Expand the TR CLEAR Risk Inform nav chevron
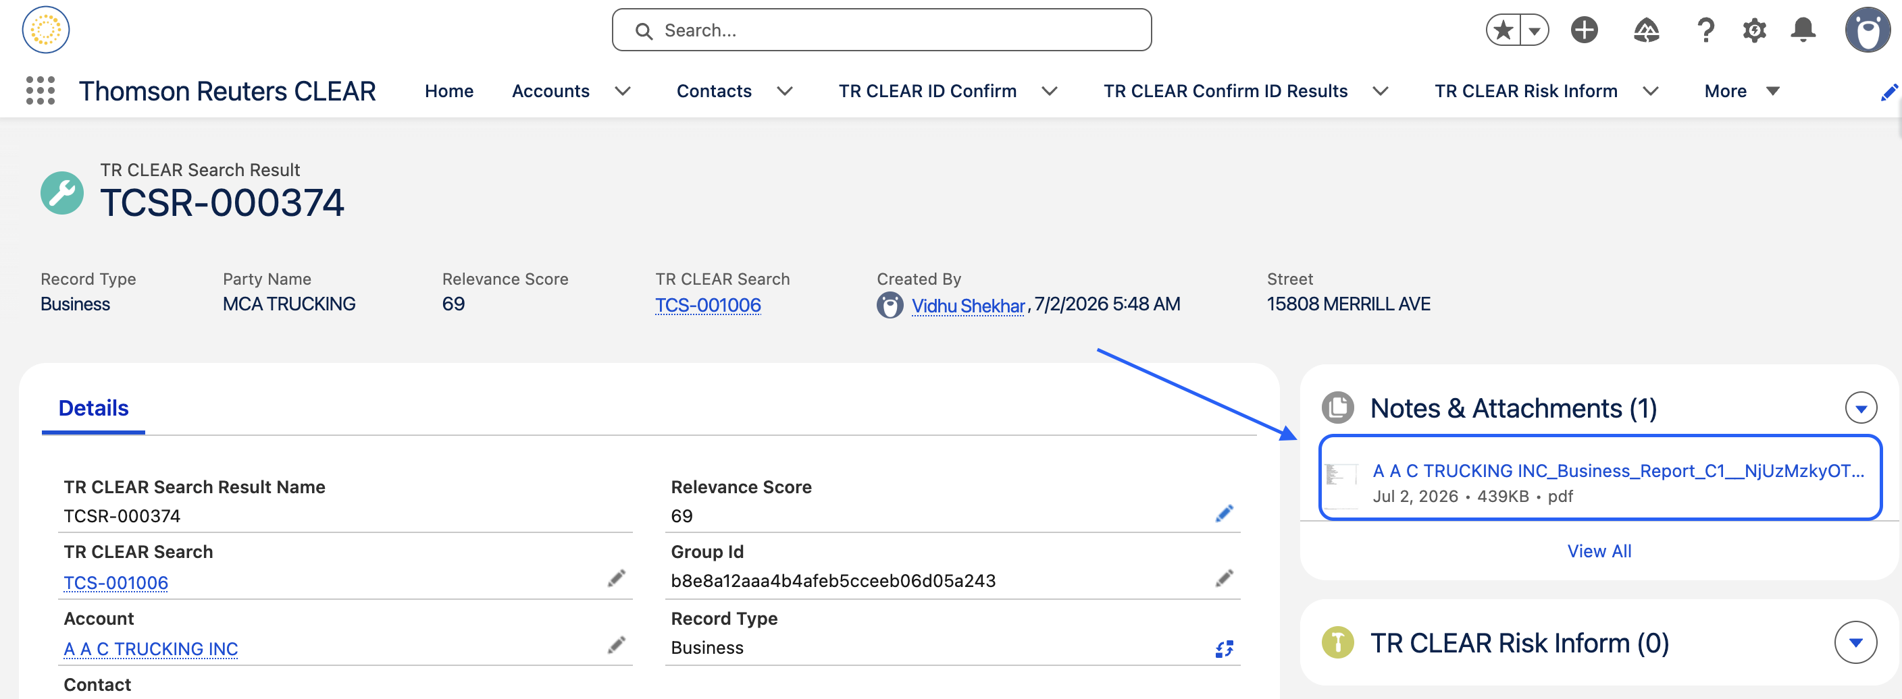Viewport: 1902px width, 699px height. pos(1650,92)
